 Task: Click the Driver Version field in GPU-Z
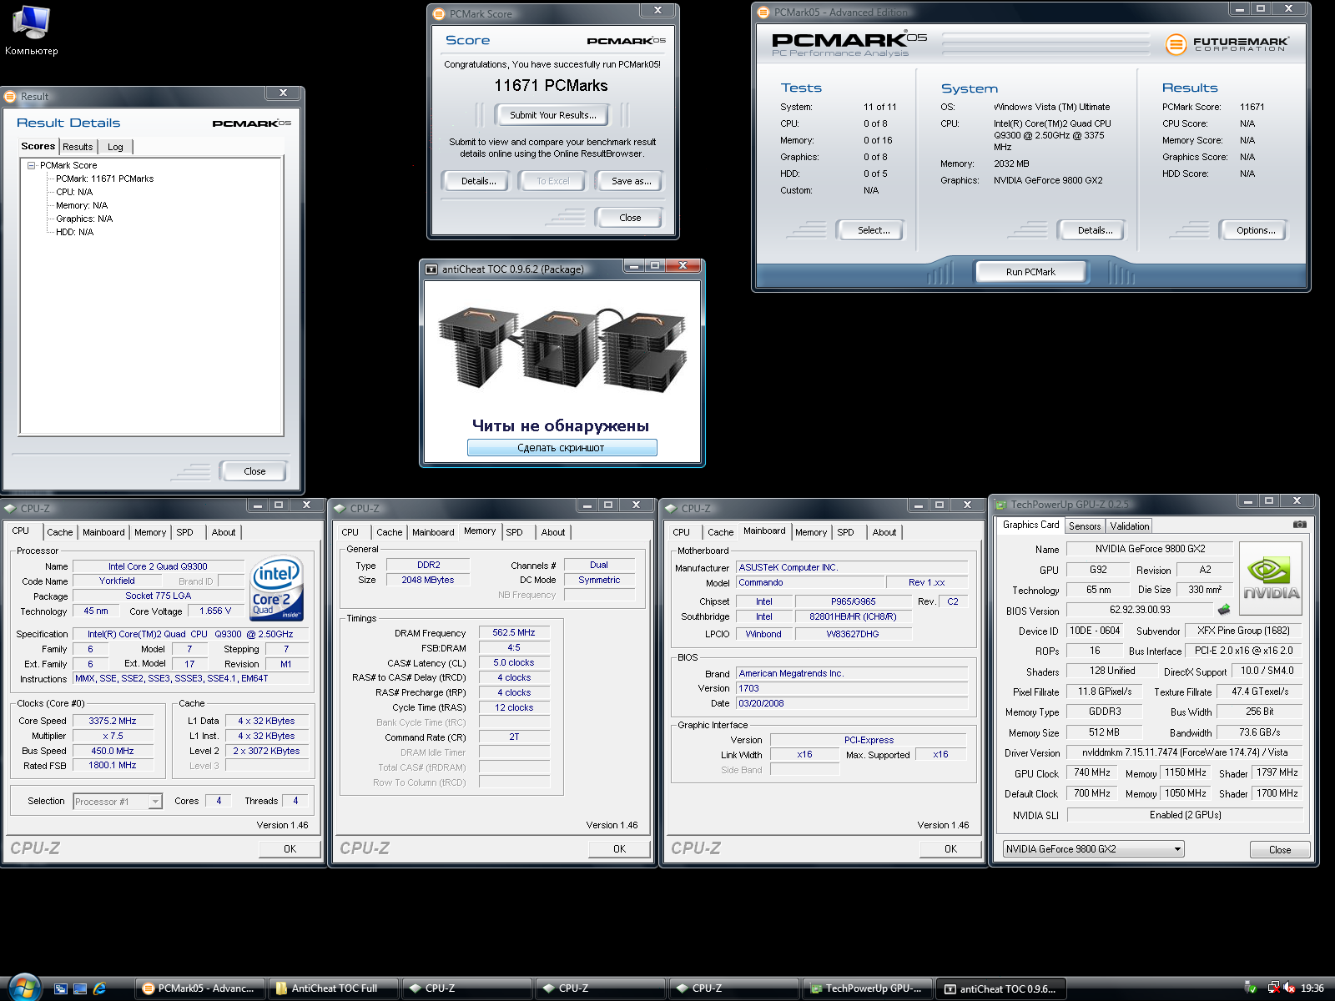[1185, 752]
